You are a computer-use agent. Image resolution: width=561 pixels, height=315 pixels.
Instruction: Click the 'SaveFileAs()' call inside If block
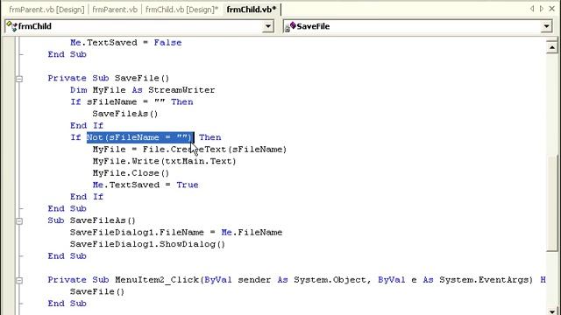pos(124,114)
